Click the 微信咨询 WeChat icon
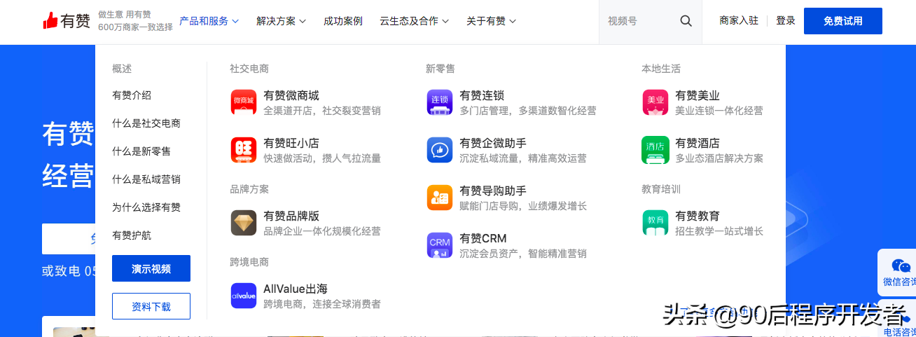 901,266
